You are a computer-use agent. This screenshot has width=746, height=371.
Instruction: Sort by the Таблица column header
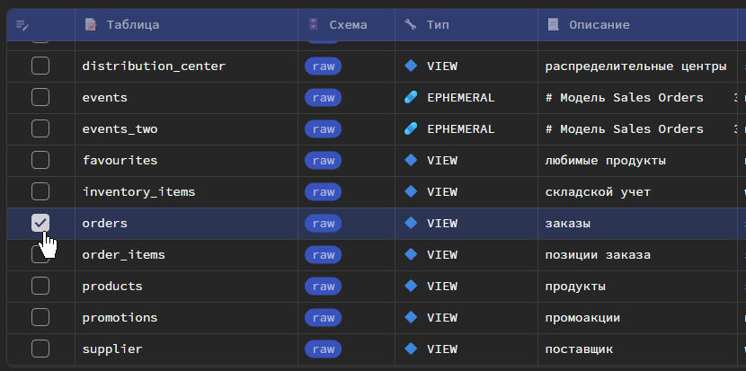click(132, 24)
